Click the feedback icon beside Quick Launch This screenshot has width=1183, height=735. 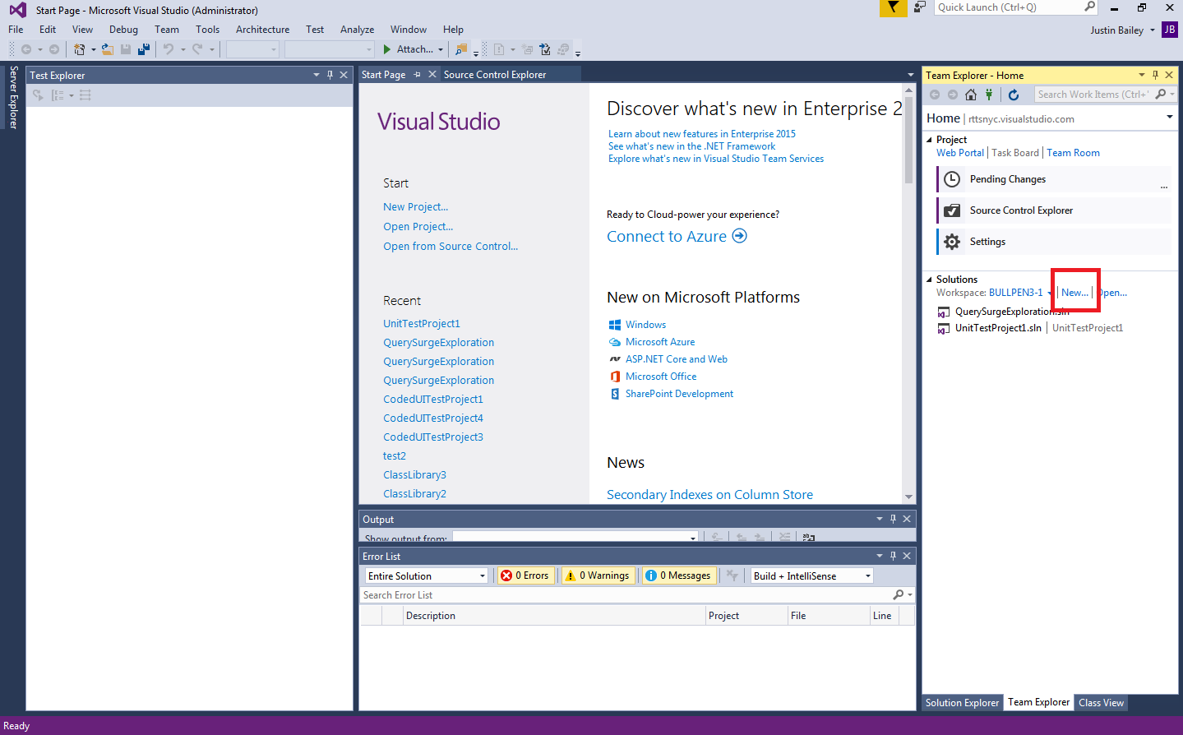pyautogui.click(x=920, y=7)
